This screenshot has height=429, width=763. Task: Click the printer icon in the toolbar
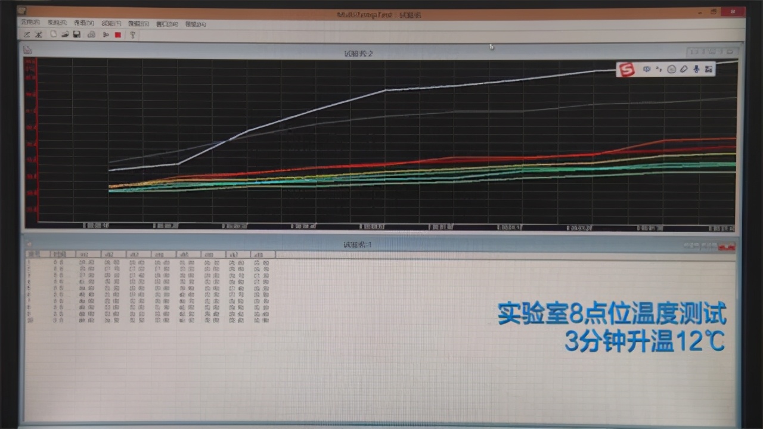click(x=91, y=35)
